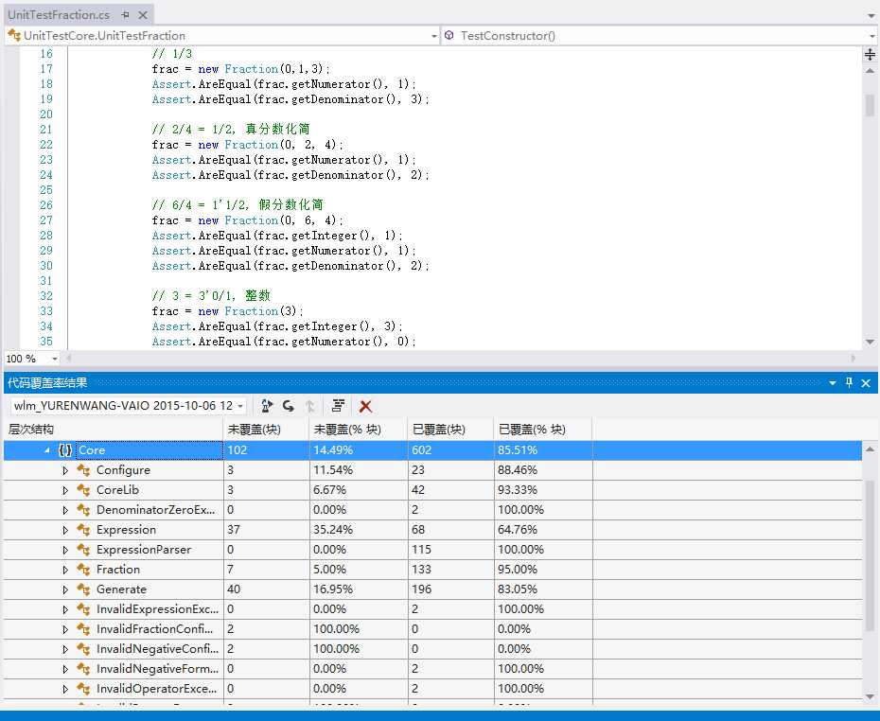Click the InvalidNegativeForm... class icon
Screen dimensions: 880x721
83,669
